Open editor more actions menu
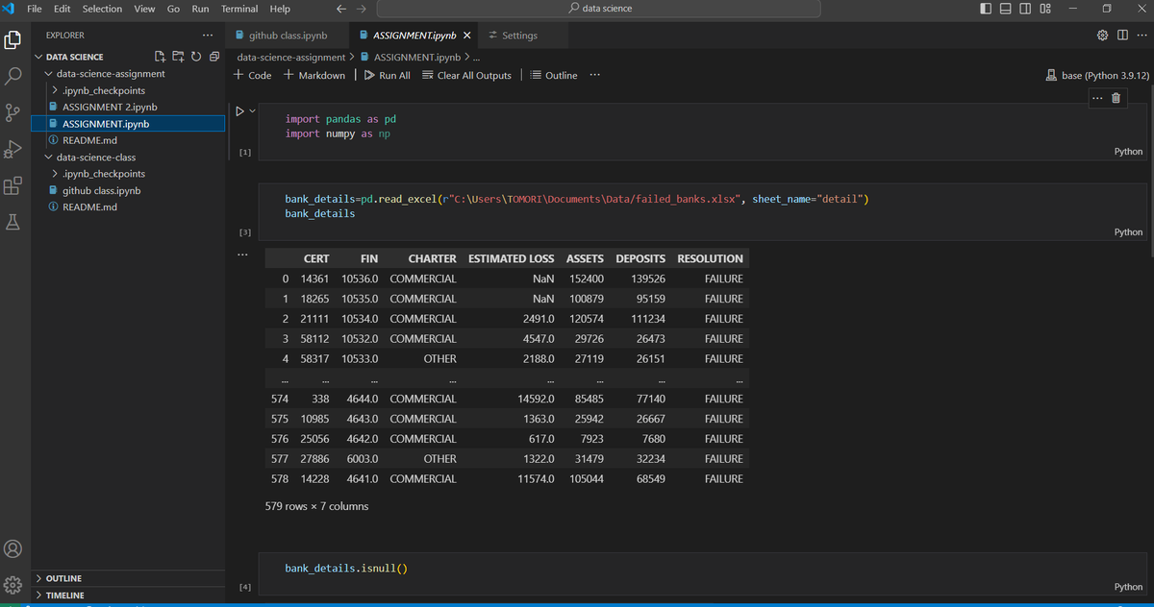 coord(1141,36)
